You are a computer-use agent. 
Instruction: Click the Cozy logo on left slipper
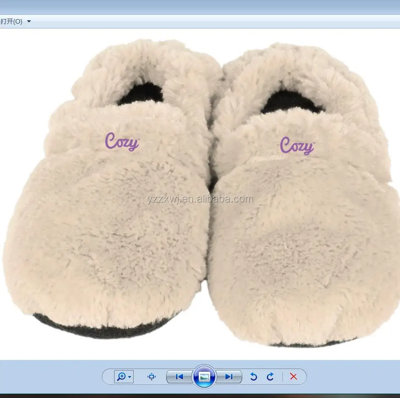click(x=122, y=143)
